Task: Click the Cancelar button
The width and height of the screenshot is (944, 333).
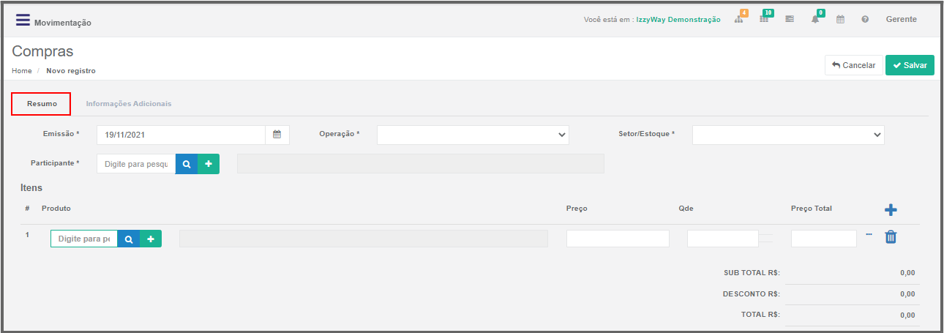Action: click(853, 65)
